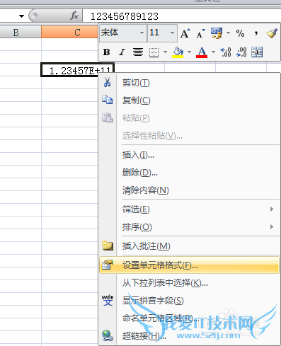
Task: Expand borders dropdown arrow
Action: 165,52
